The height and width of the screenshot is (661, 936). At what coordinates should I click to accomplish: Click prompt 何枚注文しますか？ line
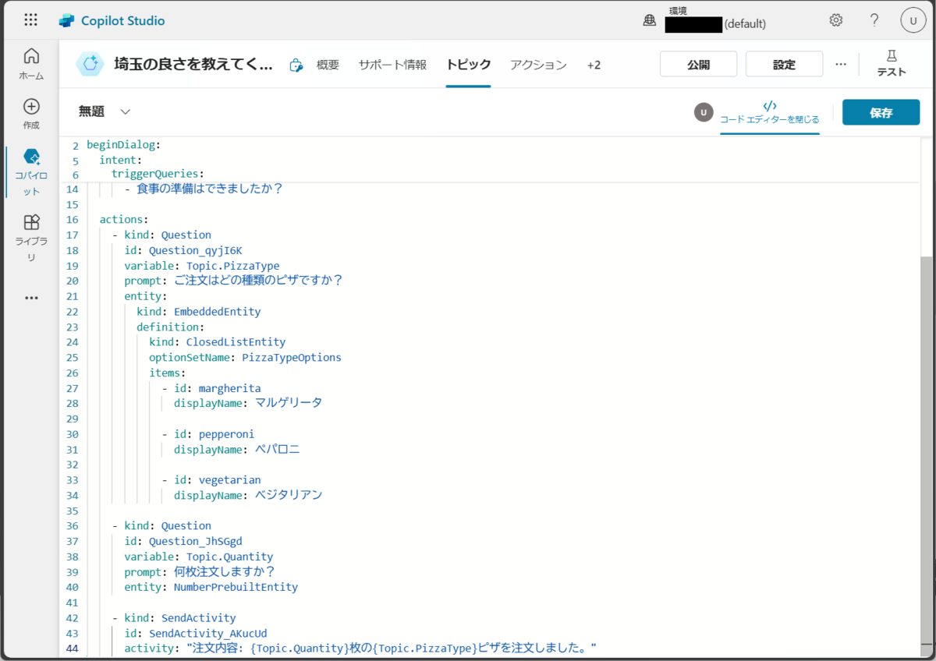[200, 571]
